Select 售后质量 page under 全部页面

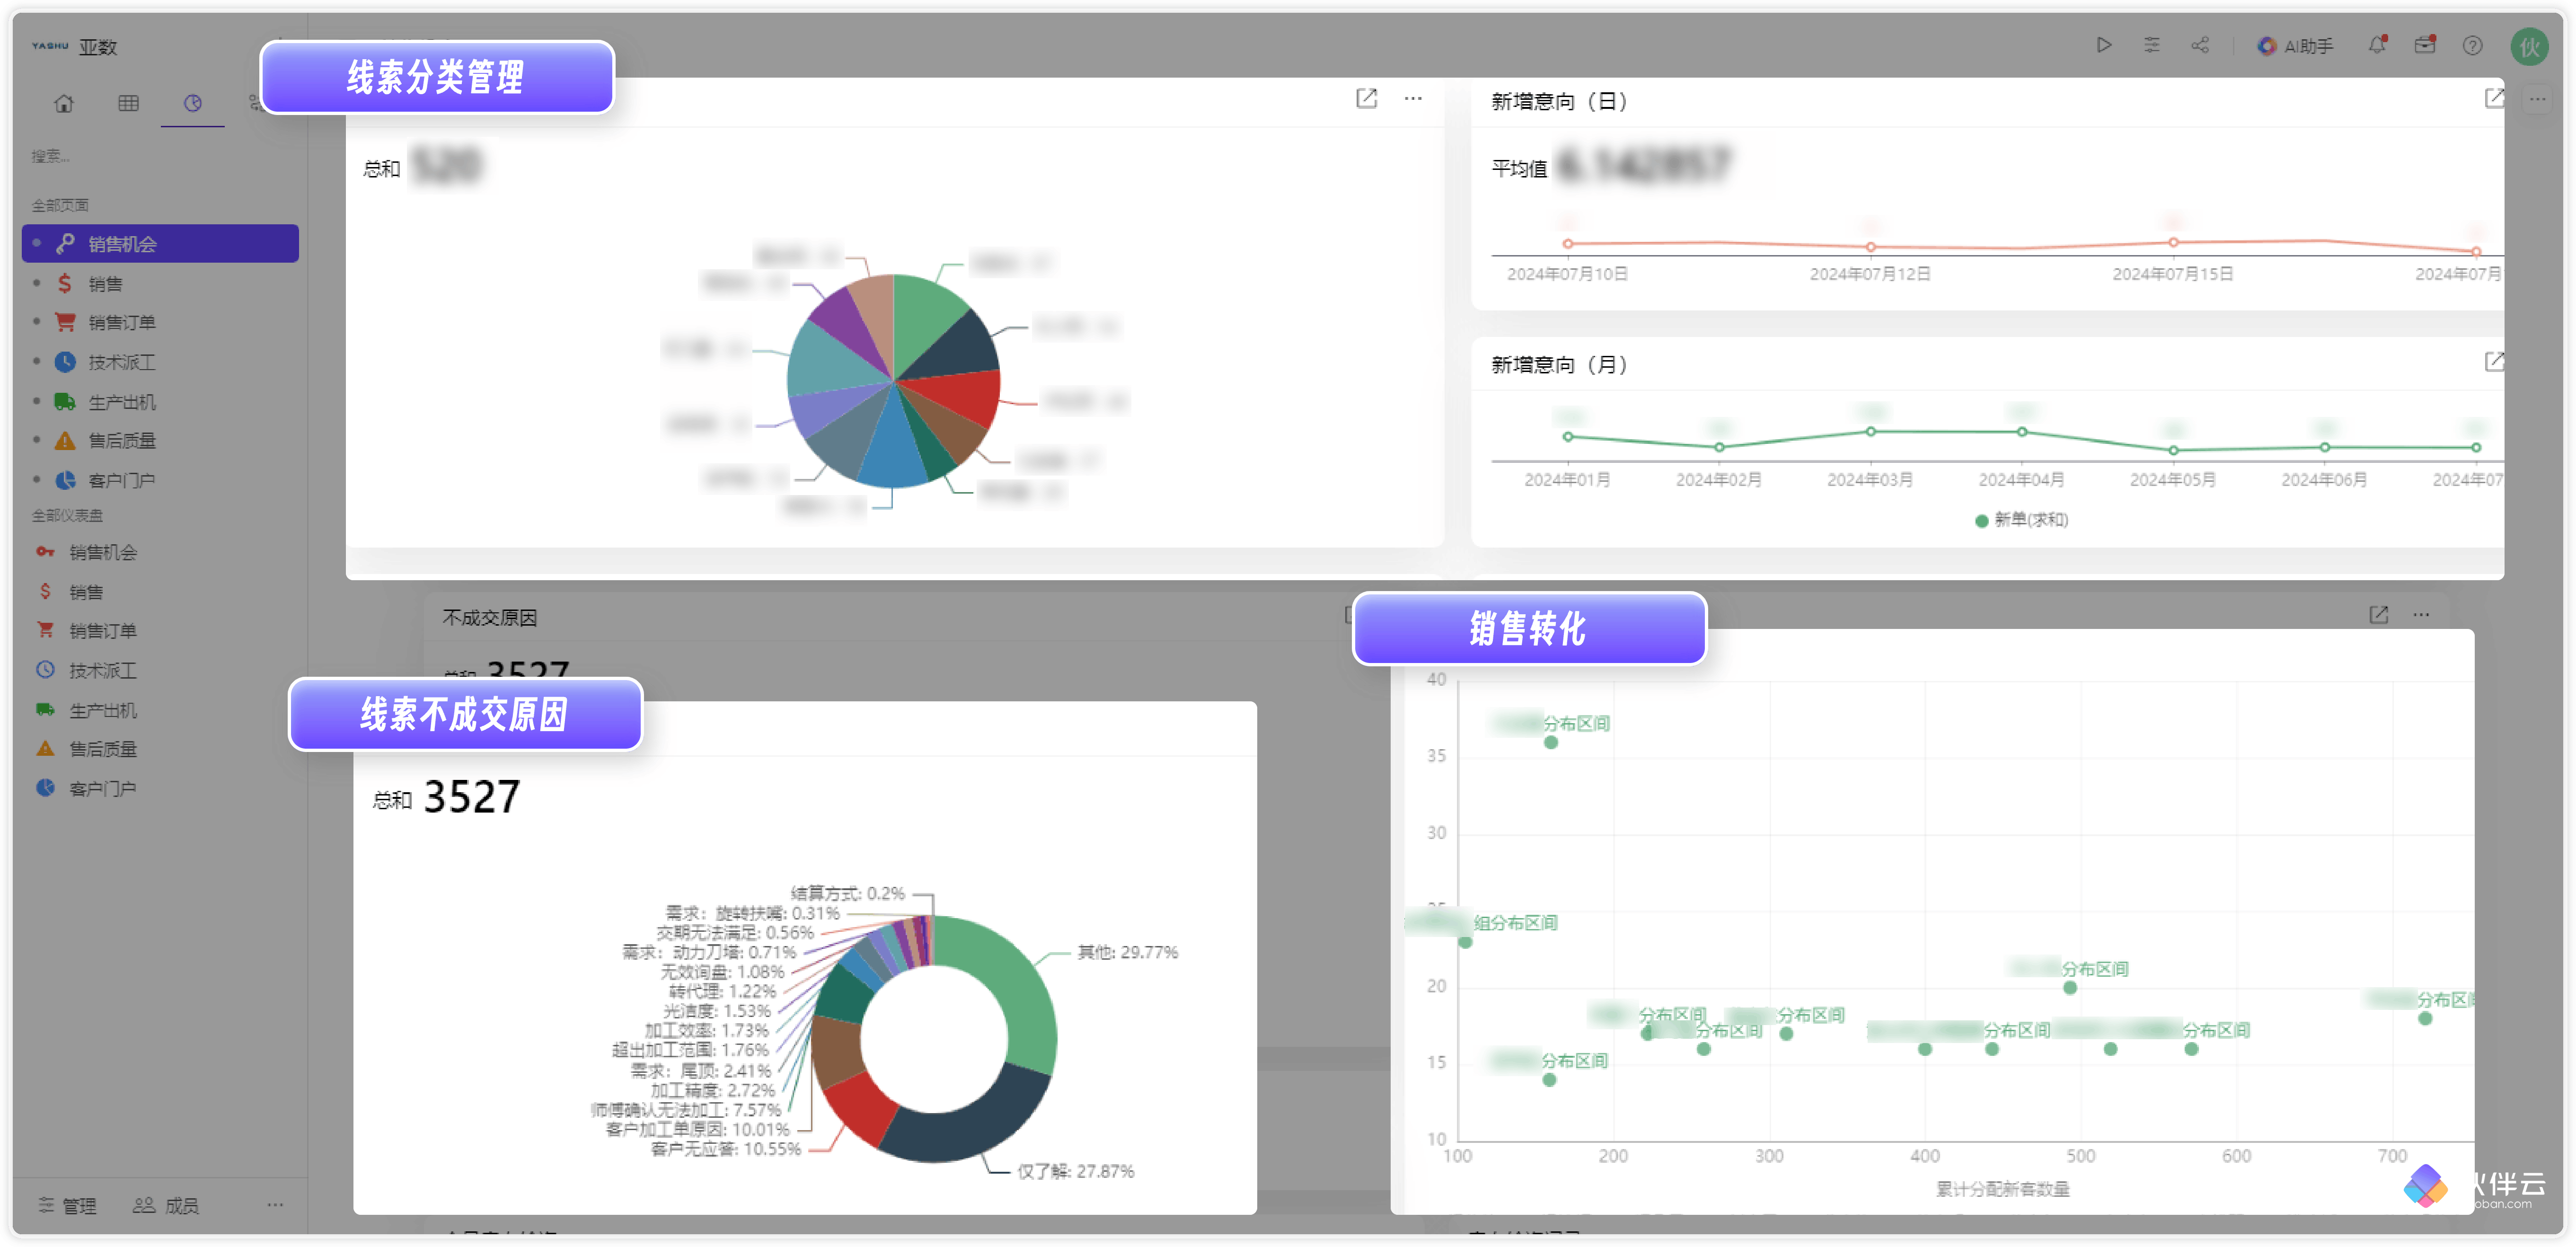point(160,440)
